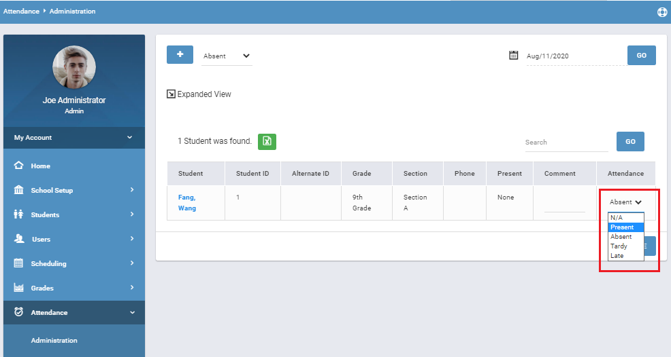The image size is (671, 357).
Task: Click Attendance breadcrumb in header
Action: click(x=21, y=11)
